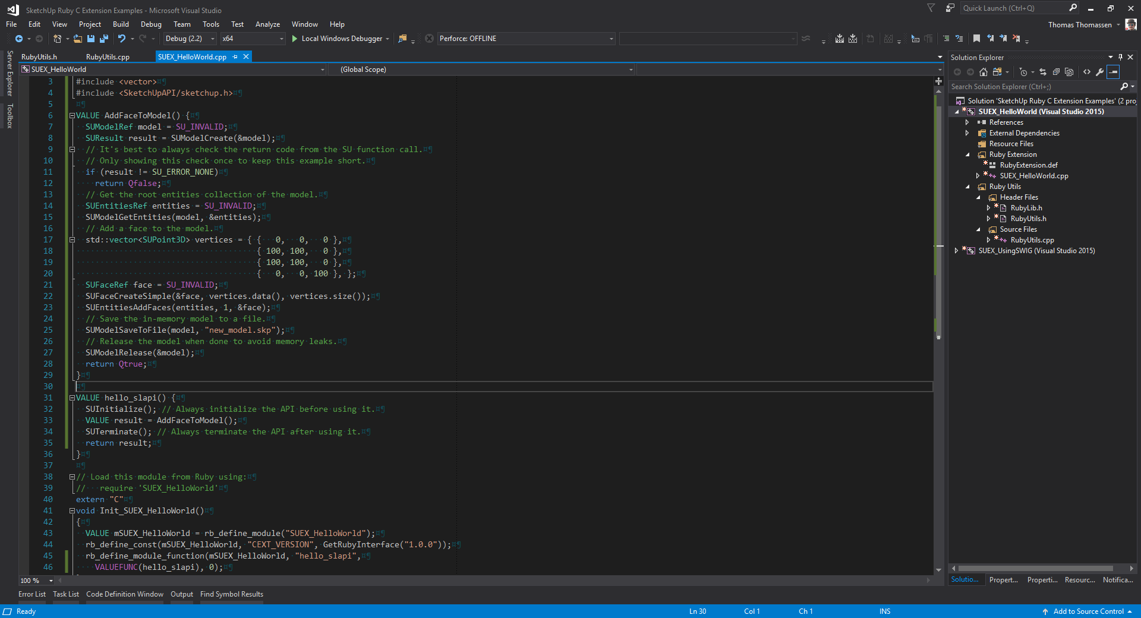Click Add to Source Control in status bar
The width and height of the screenshot is (1141, 618).
[x=1088, y=611]
